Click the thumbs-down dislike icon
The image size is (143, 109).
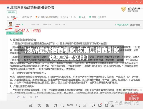point(24,97)
